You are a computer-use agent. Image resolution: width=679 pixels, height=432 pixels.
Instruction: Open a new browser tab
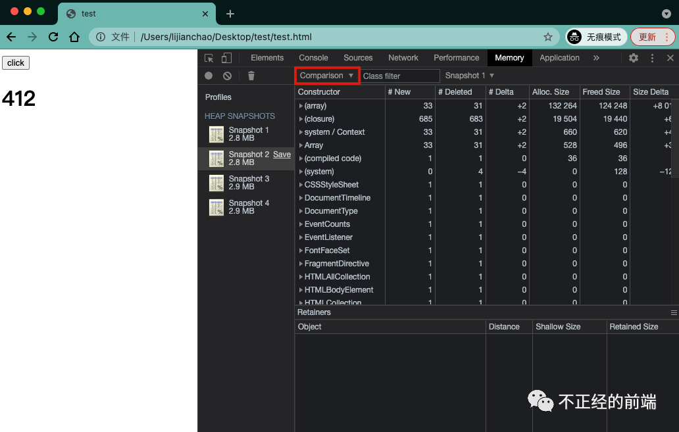click(x=230, y=14)
